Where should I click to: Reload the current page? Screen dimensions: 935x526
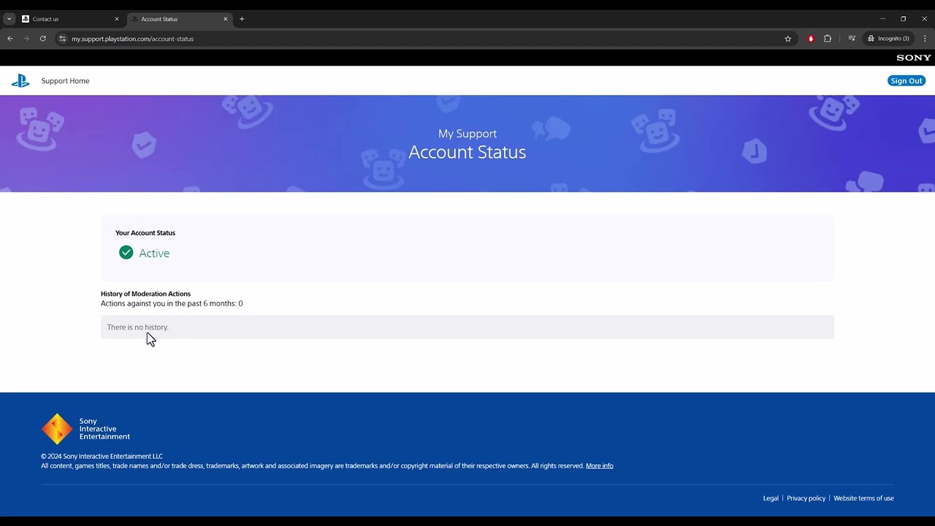point(43,39)
